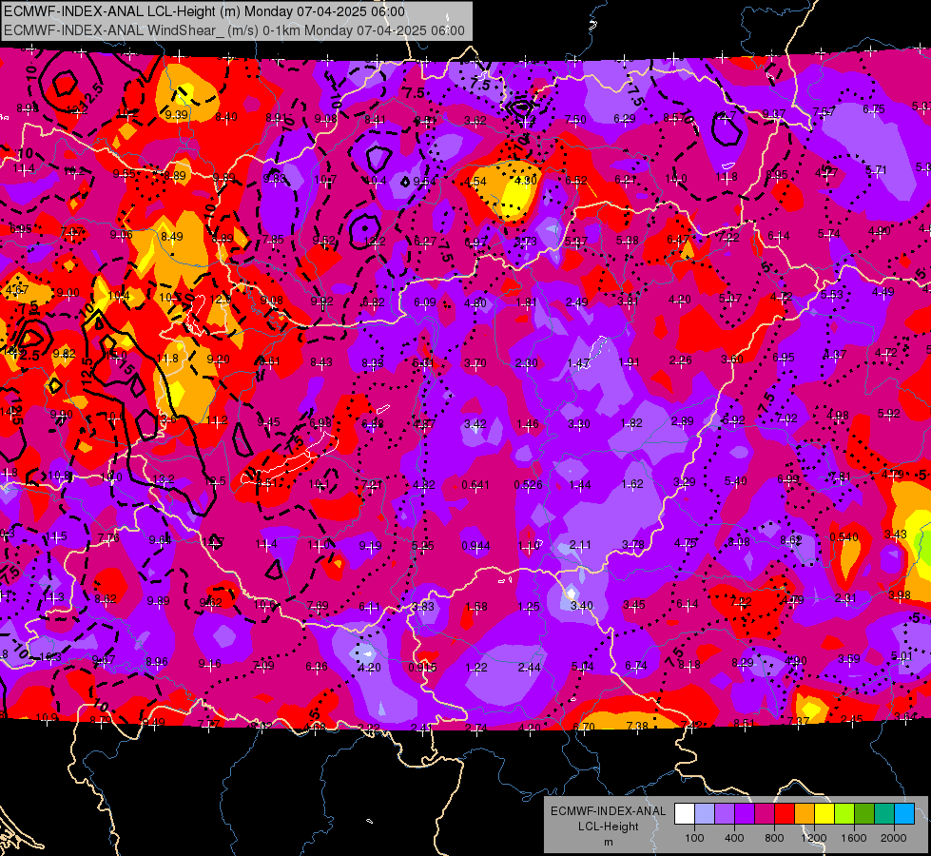The width and height of the screenshot is (931, 856).
Task: Click the grid value 0.641
Action: click(475, 485)
